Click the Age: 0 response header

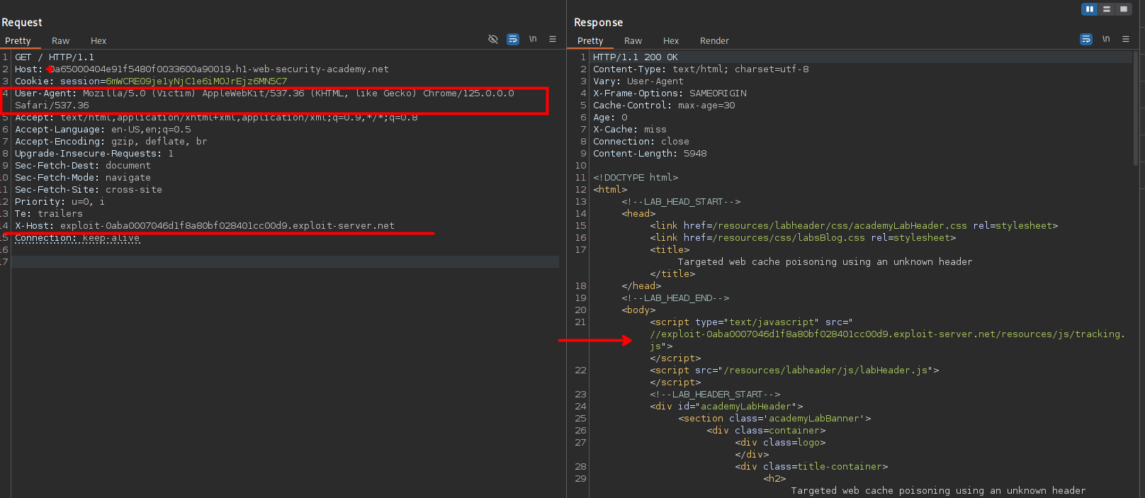(x=610, y=118)
